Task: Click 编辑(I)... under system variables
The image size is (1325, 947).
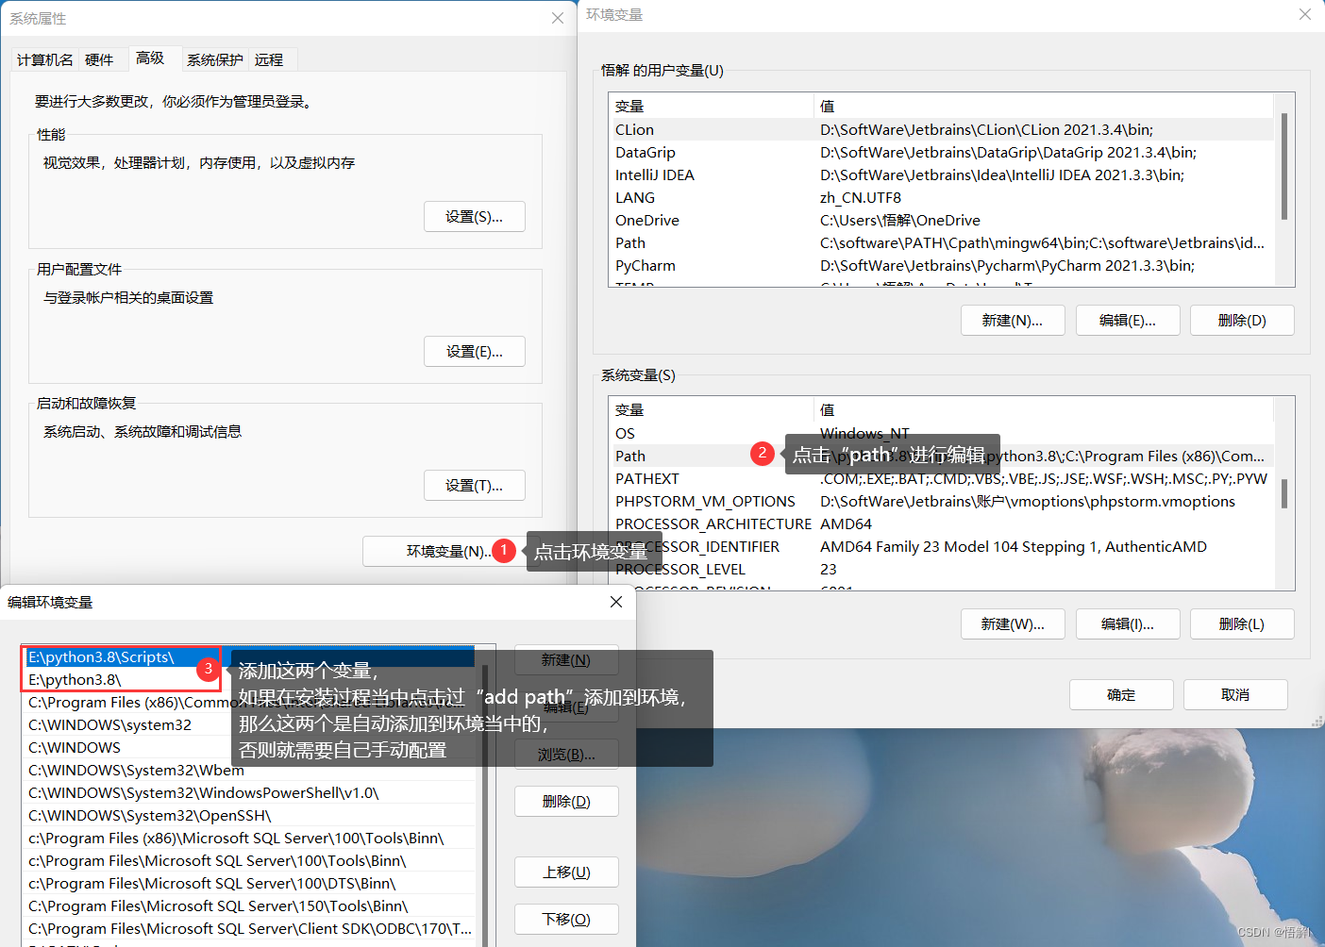Action: [1128, 624]
